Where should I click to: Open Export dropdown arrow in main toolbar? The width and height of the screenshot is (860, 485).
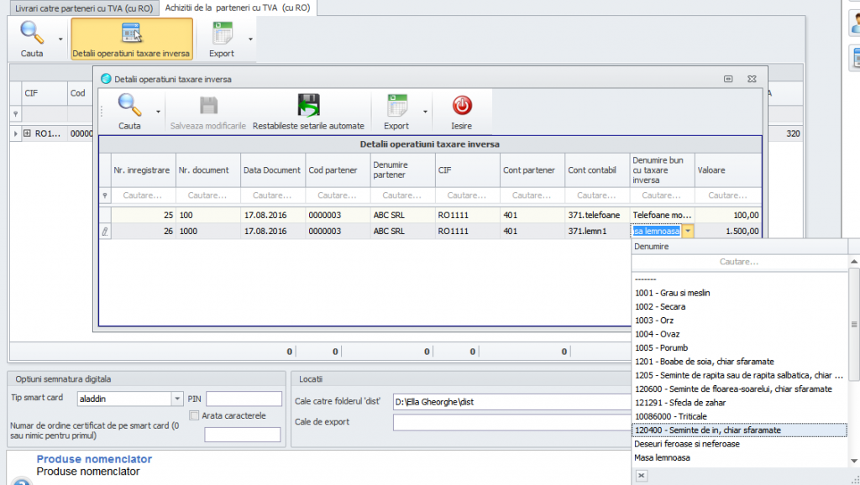(x=250, y=39)
